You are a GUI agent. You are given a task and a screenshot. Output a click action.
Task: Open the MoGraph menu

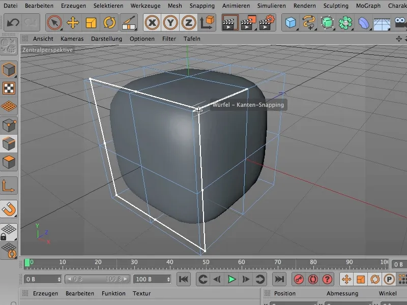[x=368, y=6]
